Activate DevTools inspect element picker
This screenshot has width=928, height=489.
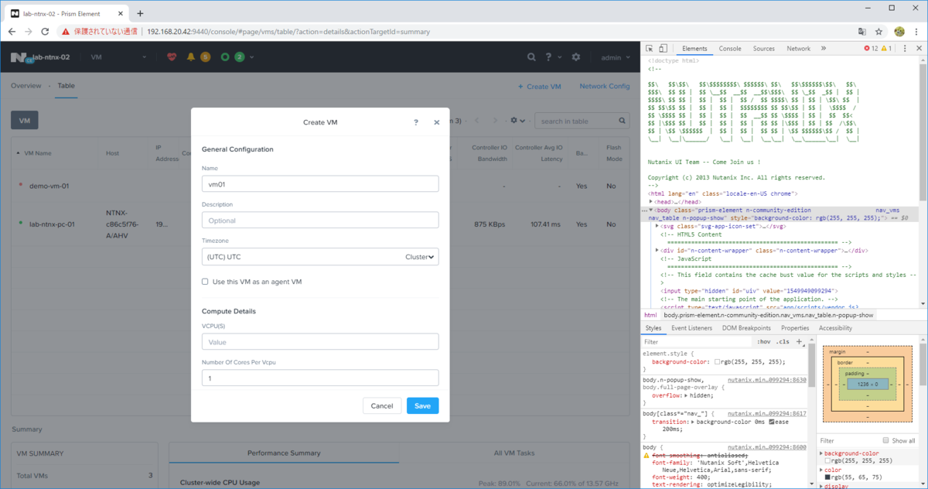point(650,48)
